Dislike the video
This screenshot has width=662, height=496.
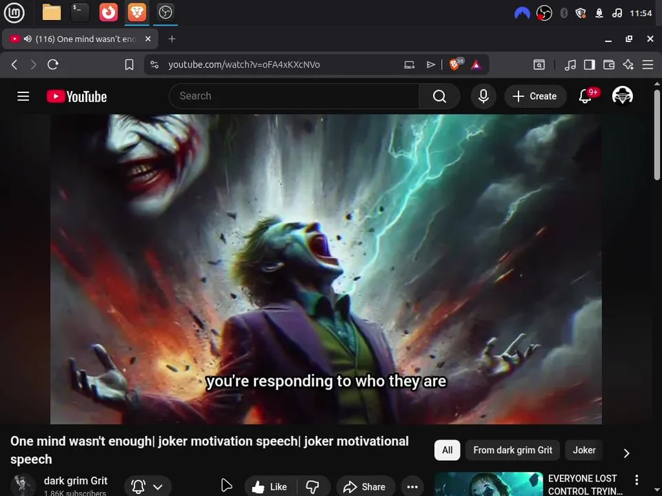[313, 487]
